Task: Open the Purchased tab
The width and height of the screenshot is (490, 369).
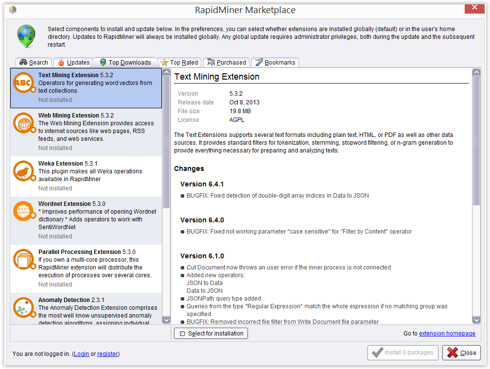Action: click(226, 63)
